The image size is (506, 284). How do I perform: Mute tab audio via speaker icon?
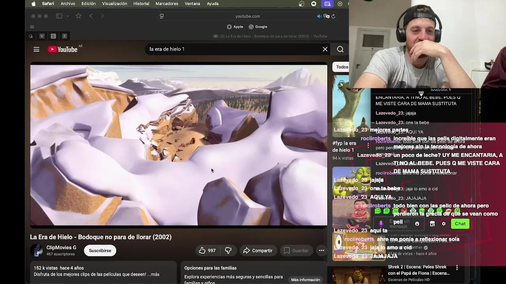tap(319, 16)
